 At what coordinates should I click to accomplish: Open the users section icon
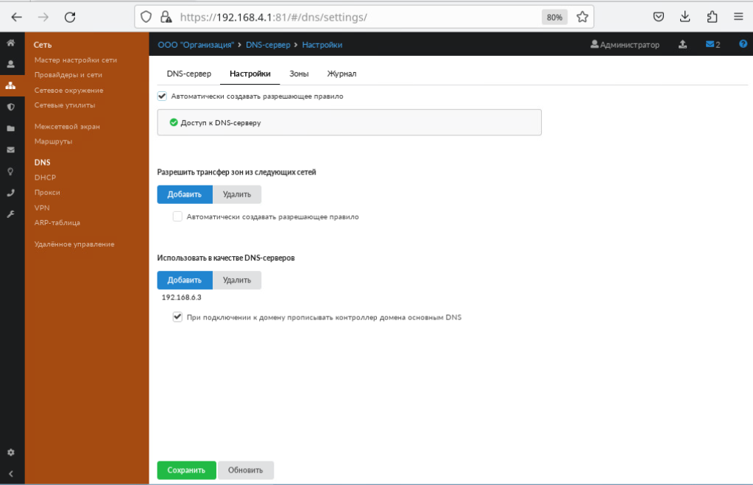click(10, 64)
